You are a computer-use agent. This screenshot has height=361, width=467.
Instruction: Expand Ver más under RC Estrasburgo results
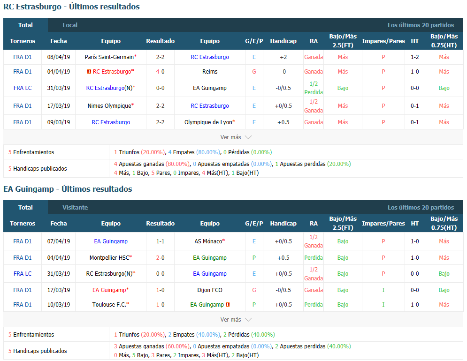[236, 137]
